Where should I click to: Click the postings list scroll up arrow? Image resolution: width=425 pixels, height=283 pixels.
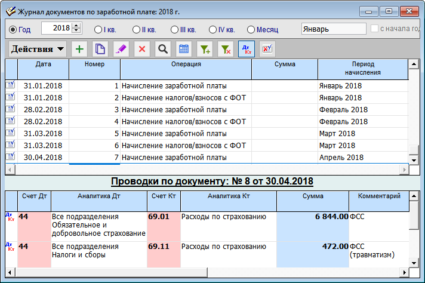pyautogui.click(x=414, y=196)
